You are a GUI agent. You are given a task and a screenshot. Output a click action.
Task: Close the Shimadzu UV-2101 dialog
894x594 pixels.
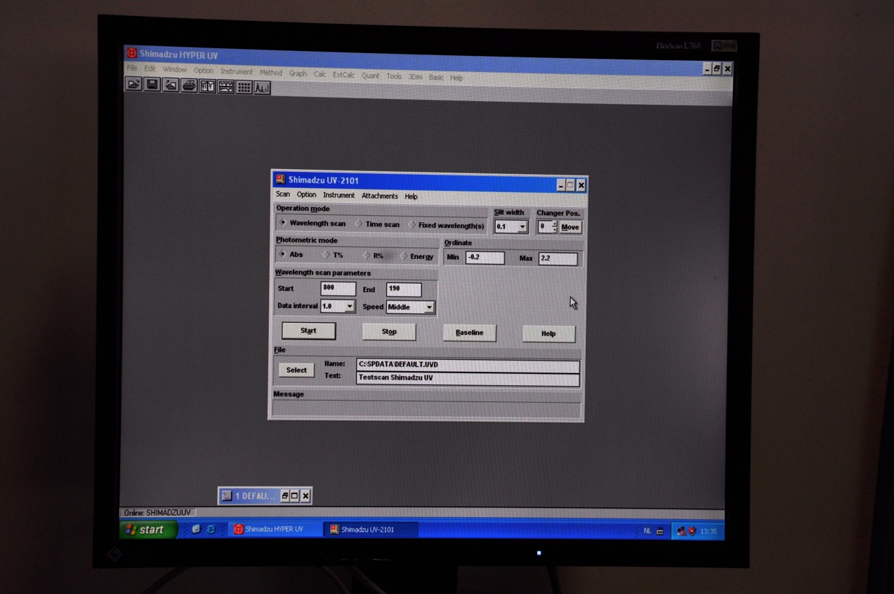(x=581, y=185)
